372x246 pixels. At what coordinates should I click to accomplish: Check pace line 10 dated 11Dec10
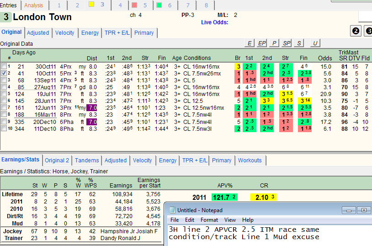(4, 128)
